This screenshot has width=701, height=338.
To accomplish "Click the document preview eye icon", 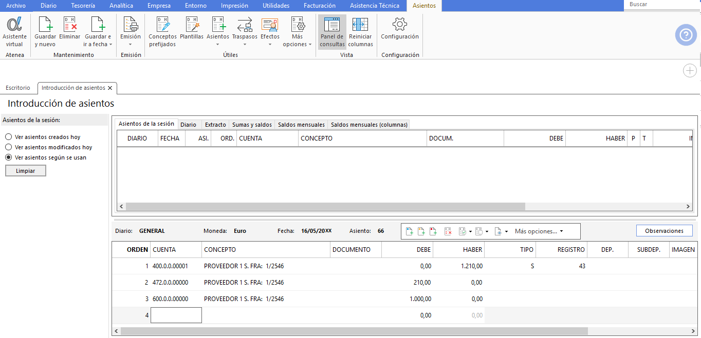I will [498, 231].
